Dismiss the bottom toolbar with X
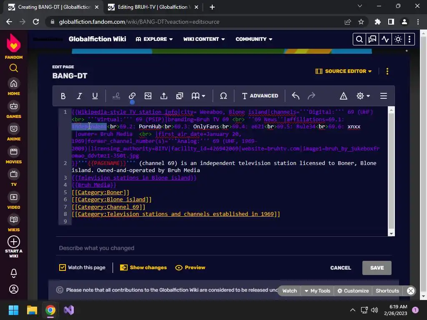The height and width of the screenshot is (320, 427). (x=411, y=291)
